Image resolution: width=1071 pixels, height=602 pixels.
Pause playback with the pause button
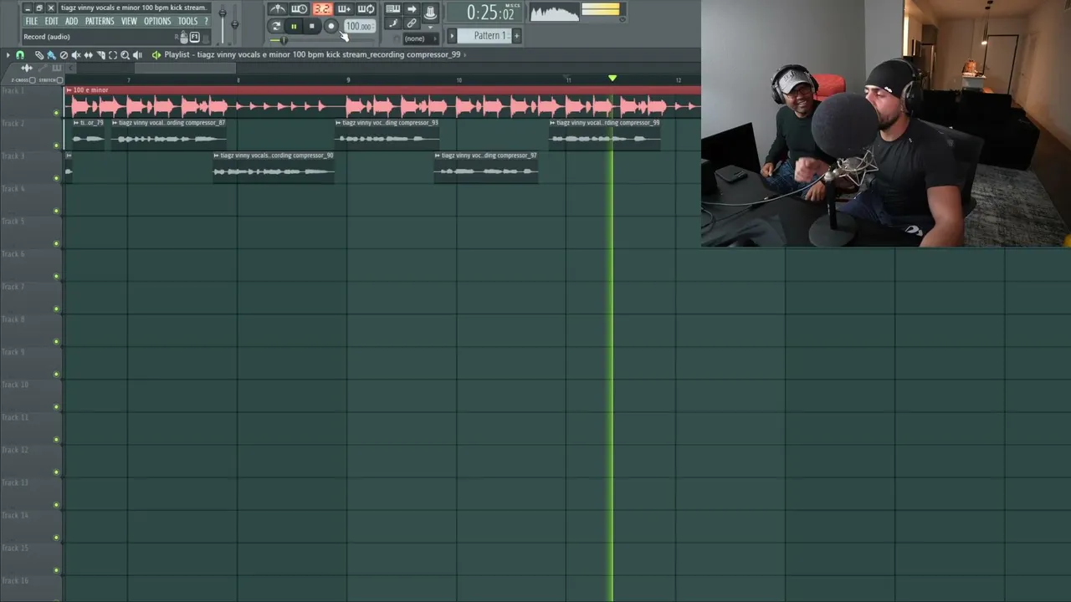click(x=294, y=27)
